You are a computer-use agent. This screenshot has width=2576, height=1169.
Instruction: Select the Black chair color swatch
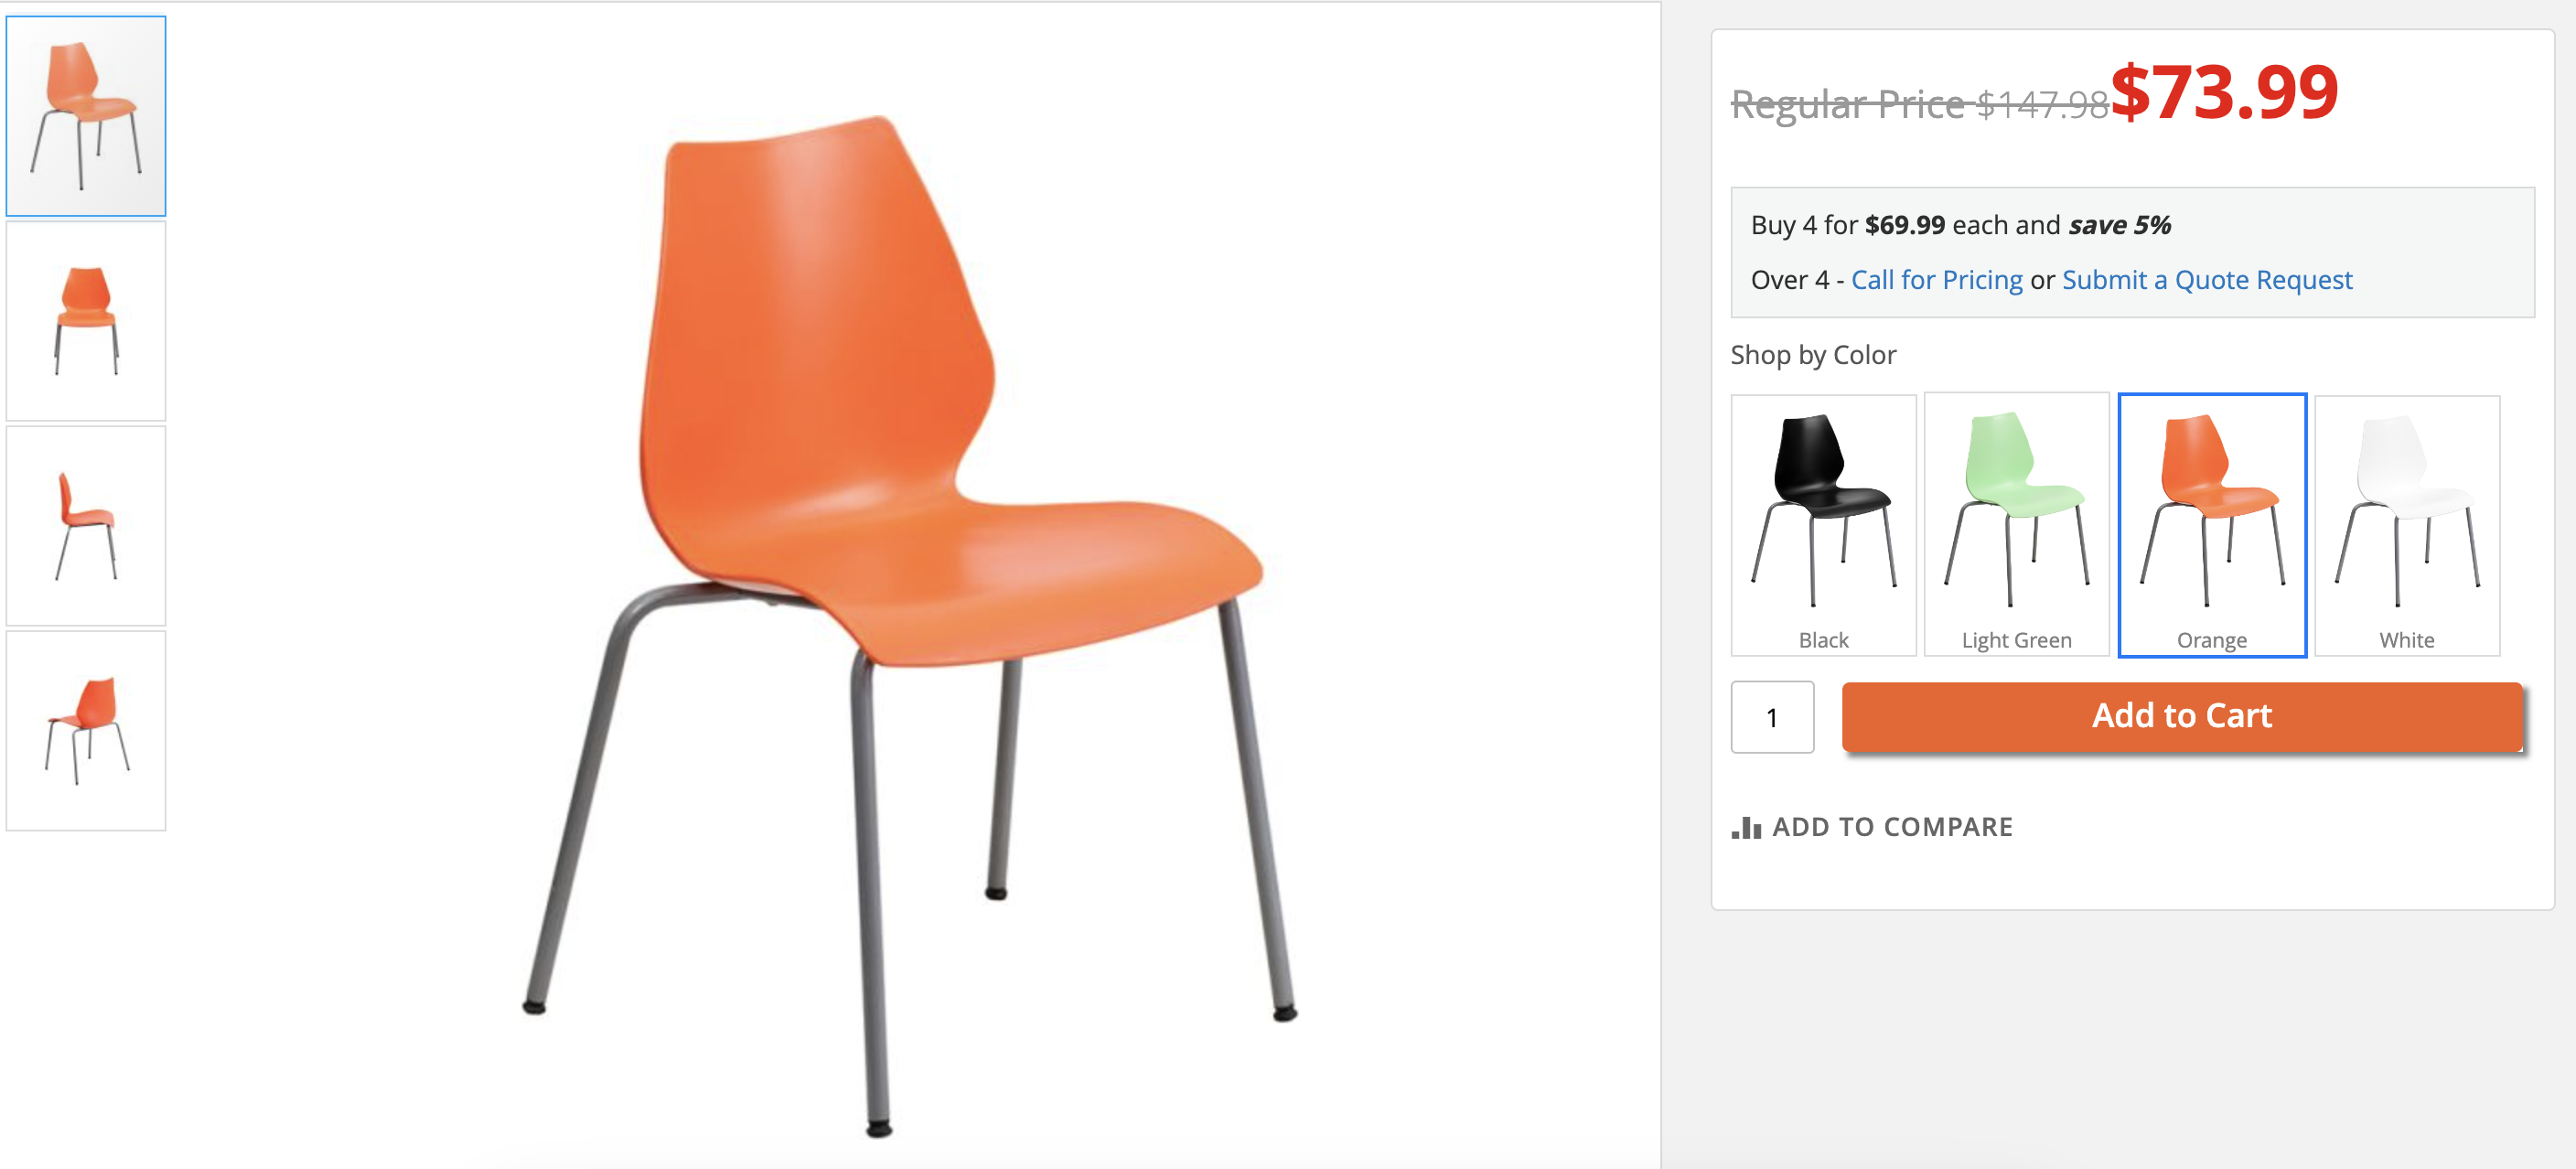(1823, 525)
